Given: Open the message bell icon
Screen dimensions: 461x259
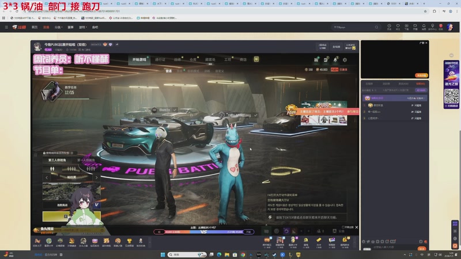Looking at the screenshot, I should (424, 27).
